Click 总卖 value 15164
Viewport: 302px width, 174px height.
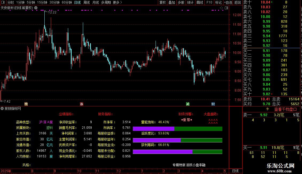[294, 99]
